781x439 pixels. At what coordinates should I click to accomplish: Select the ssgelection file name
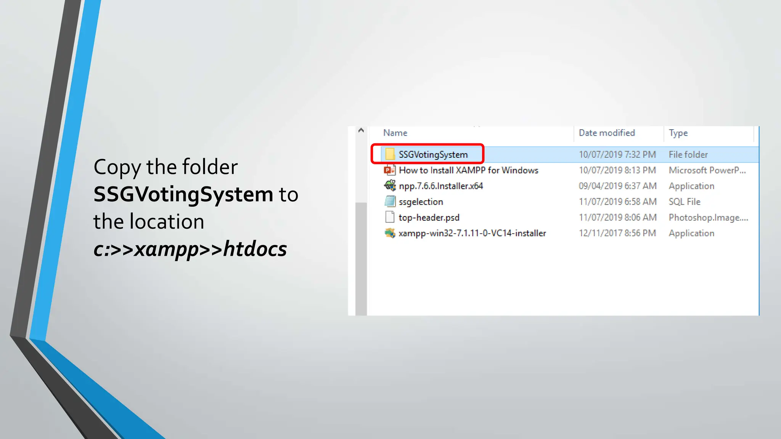(x=421, y=202)
